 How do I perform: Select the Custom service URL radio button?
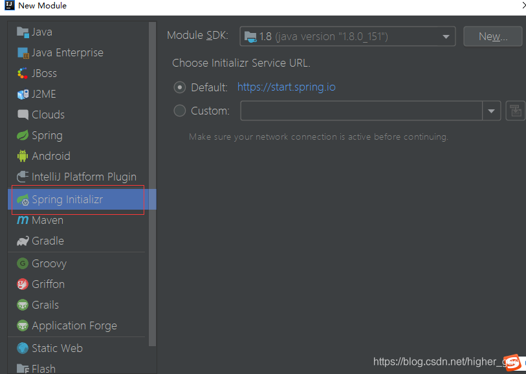pos(180,111)
